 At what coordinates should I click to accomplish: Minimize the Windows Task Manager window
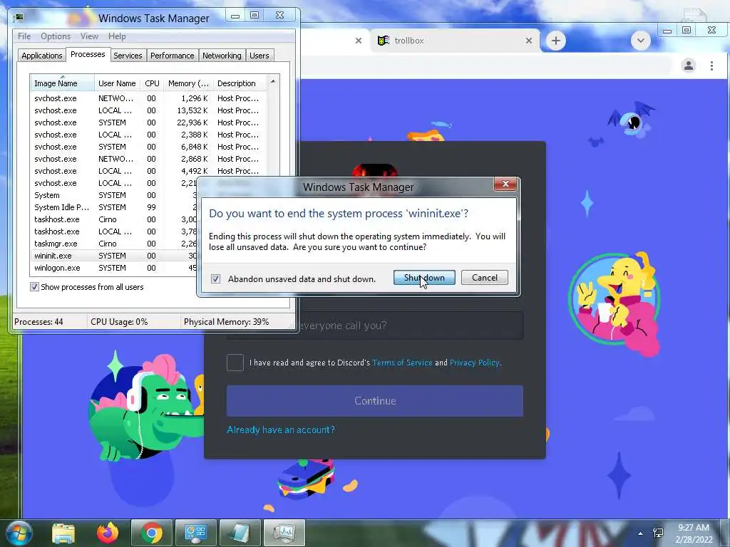pyautogui.click(x=235, y=16)
